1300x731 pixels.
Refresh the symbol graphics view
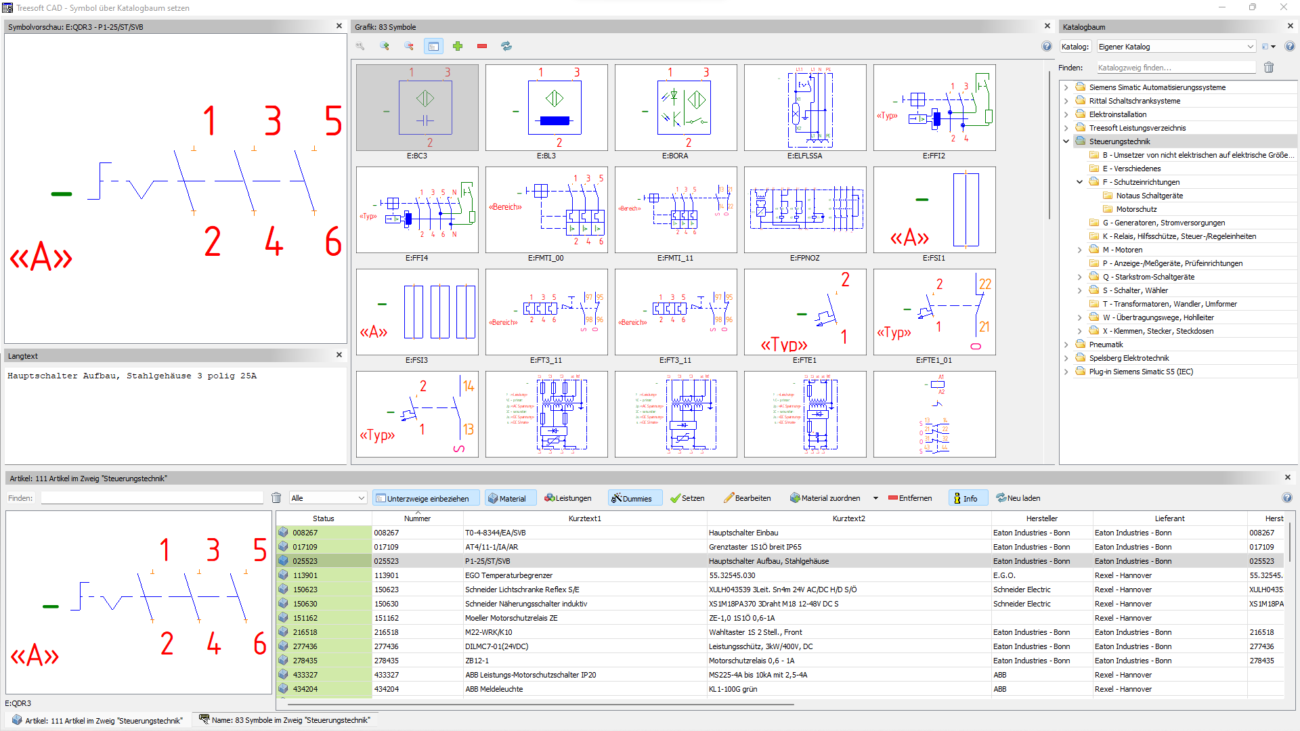tap(506, 46)
